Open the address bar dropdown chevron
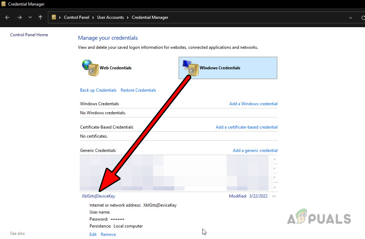Screen dimensions: 365x239 click(x=350, y=17)
